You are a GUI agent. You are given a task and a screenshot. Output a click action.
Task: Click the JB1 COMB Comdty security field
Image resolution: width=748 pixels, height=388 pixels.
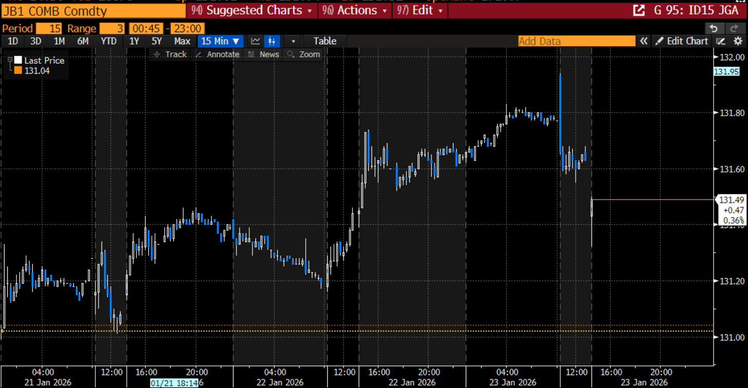pyautogui.click(x=93, y=11)
